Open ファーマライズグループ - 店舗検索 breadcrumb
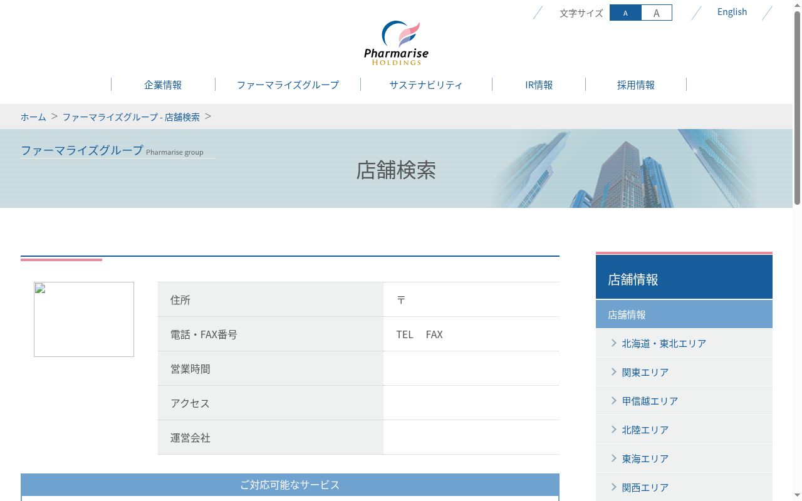 (131, 117)
